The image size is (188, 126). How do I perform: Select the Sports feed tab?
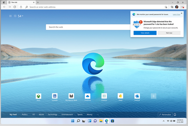tap(80, 114)
